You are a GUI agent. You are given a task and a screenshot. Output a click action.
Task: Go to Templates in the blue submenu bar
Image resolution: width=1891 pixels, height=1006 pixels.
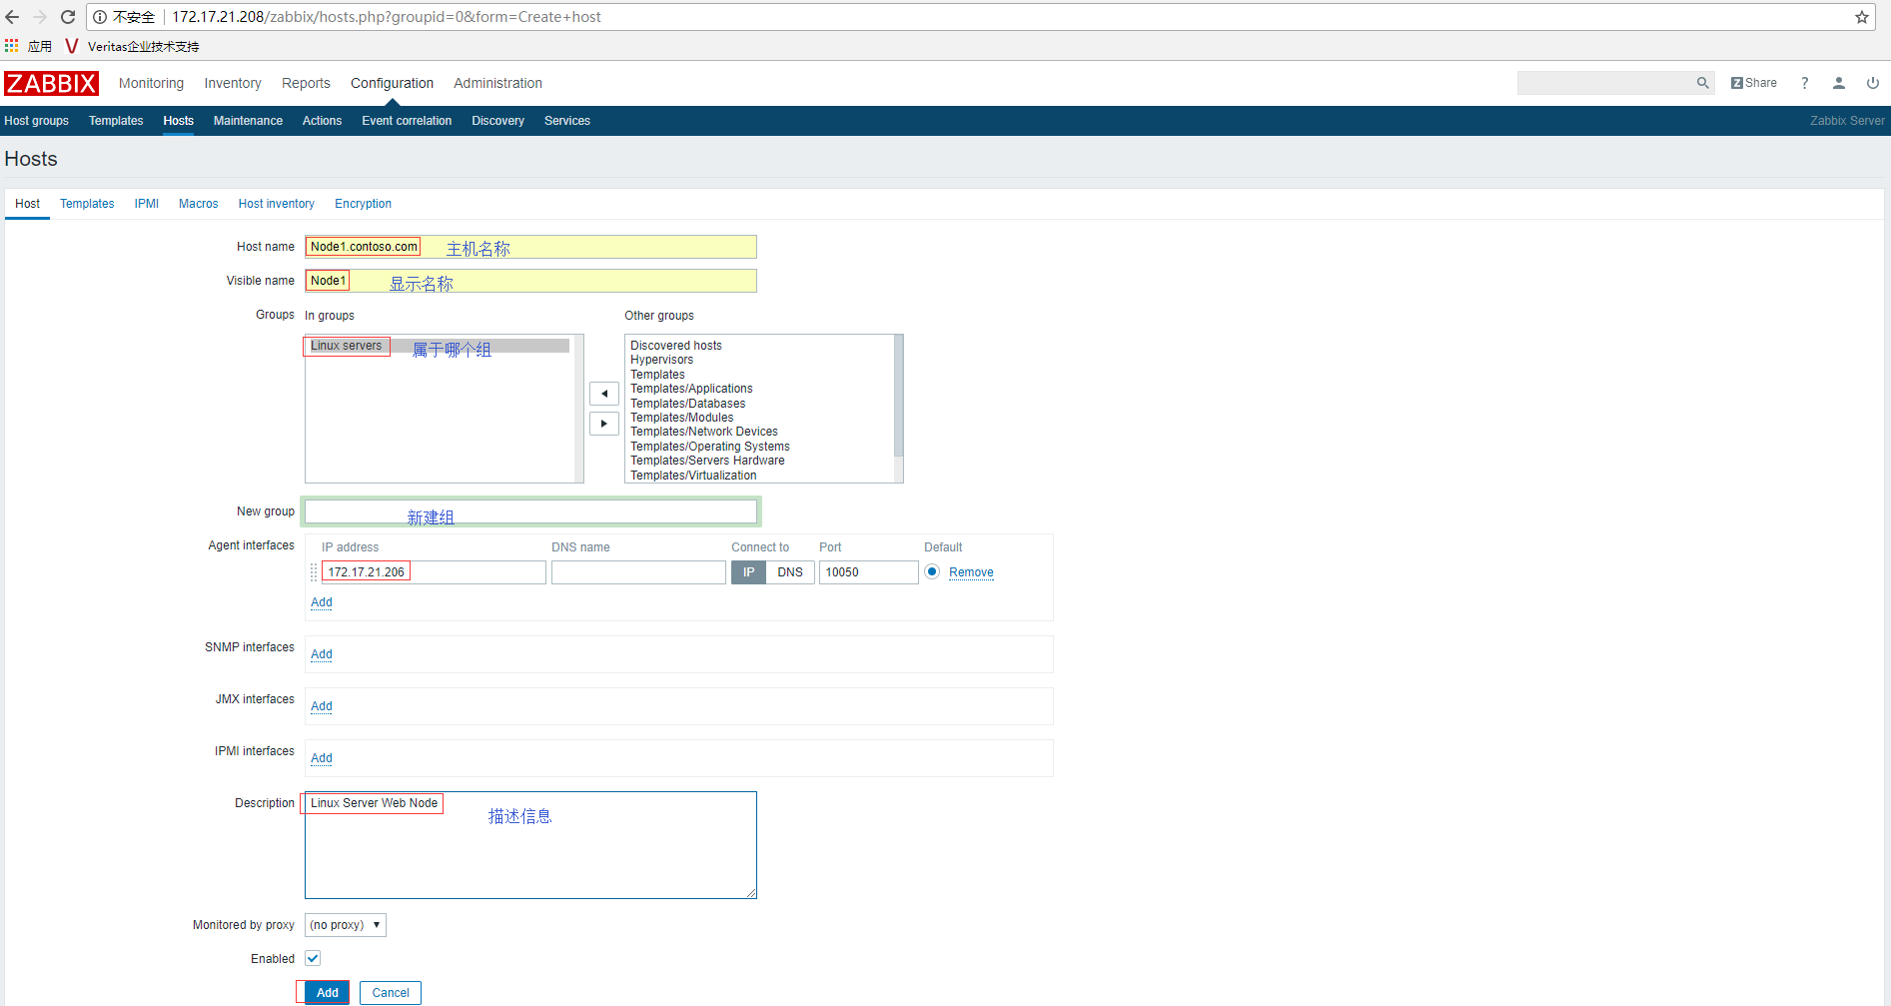coord(116,121)
